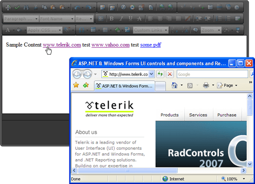Expand the Custom Links dropdown
This screenshot has height=184, width=255.
150,30
